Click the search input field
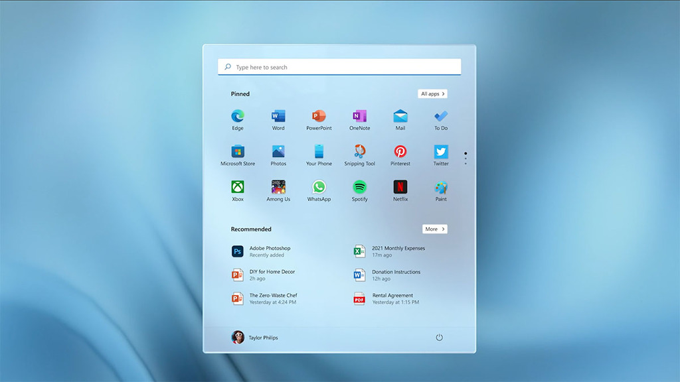The image size is (680, 382). [339, 66]
